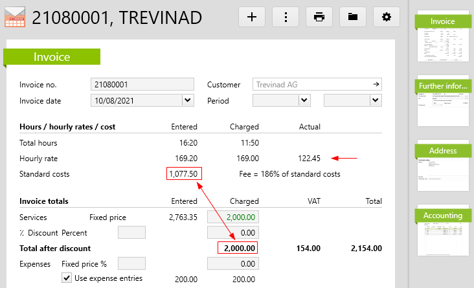
Task: Click the invoice calendar icon in header
Action: click(15, 17)
